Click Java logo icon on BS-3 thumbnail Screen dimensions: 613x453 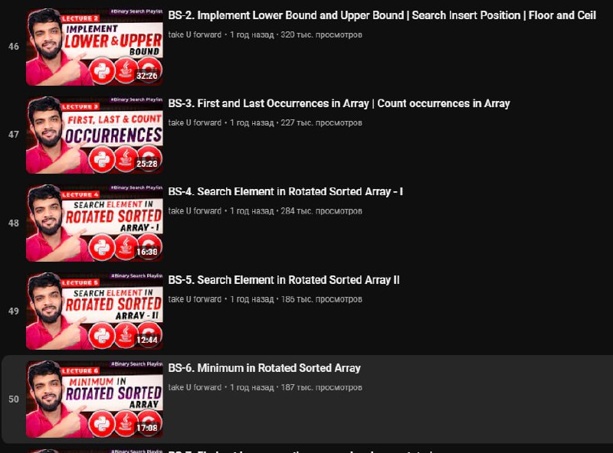point(126,159)
